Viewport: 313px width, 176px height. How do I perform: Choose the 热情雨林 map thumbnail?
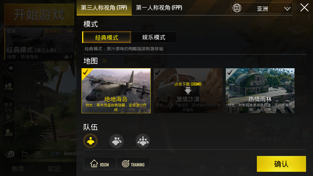coord(260,91)
